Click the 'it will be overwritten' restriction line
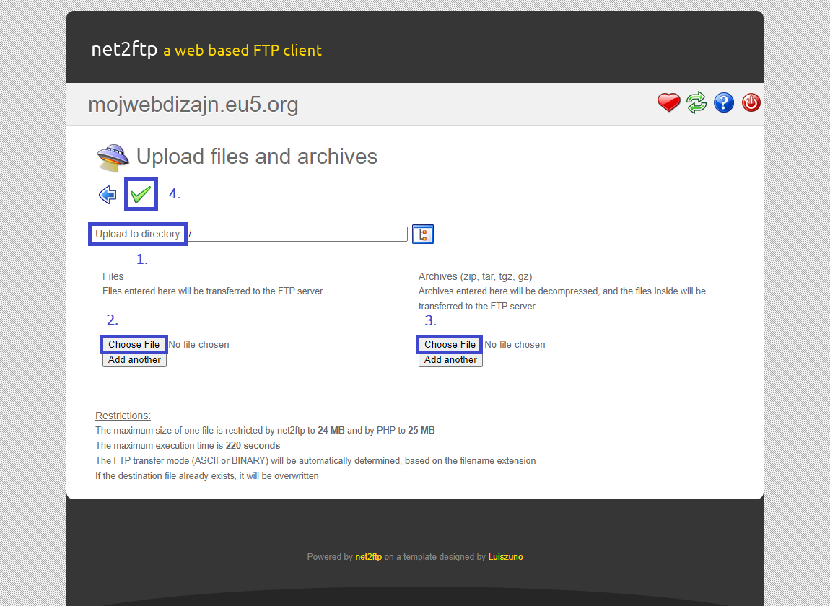 [207, 476]
